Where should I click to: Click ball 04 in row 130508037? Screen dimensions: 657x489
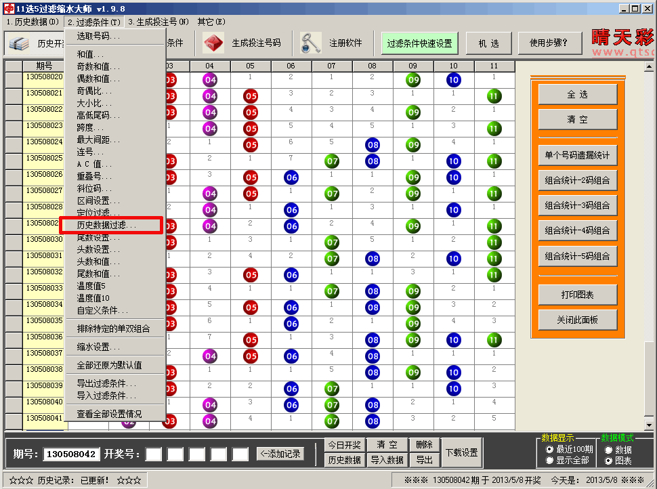point(211,356)
